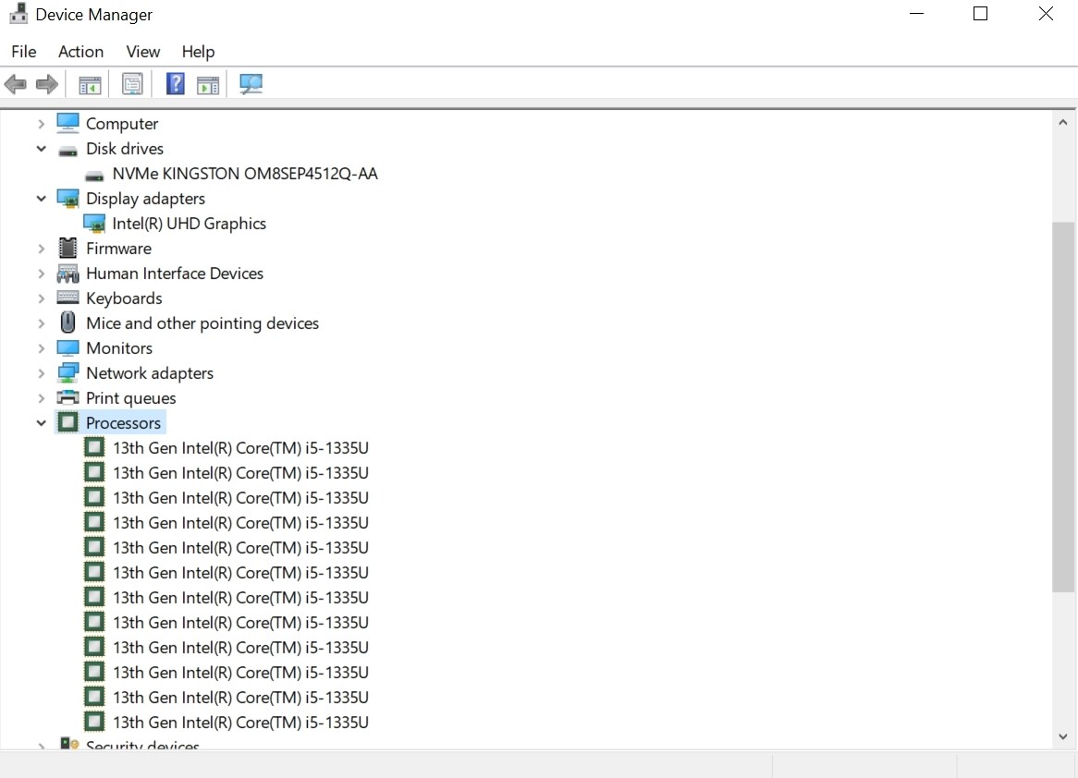Expand the Security devices category
Image resolution: width=1078 pixels, height=778 pixels.
click(x=41, y=747)
